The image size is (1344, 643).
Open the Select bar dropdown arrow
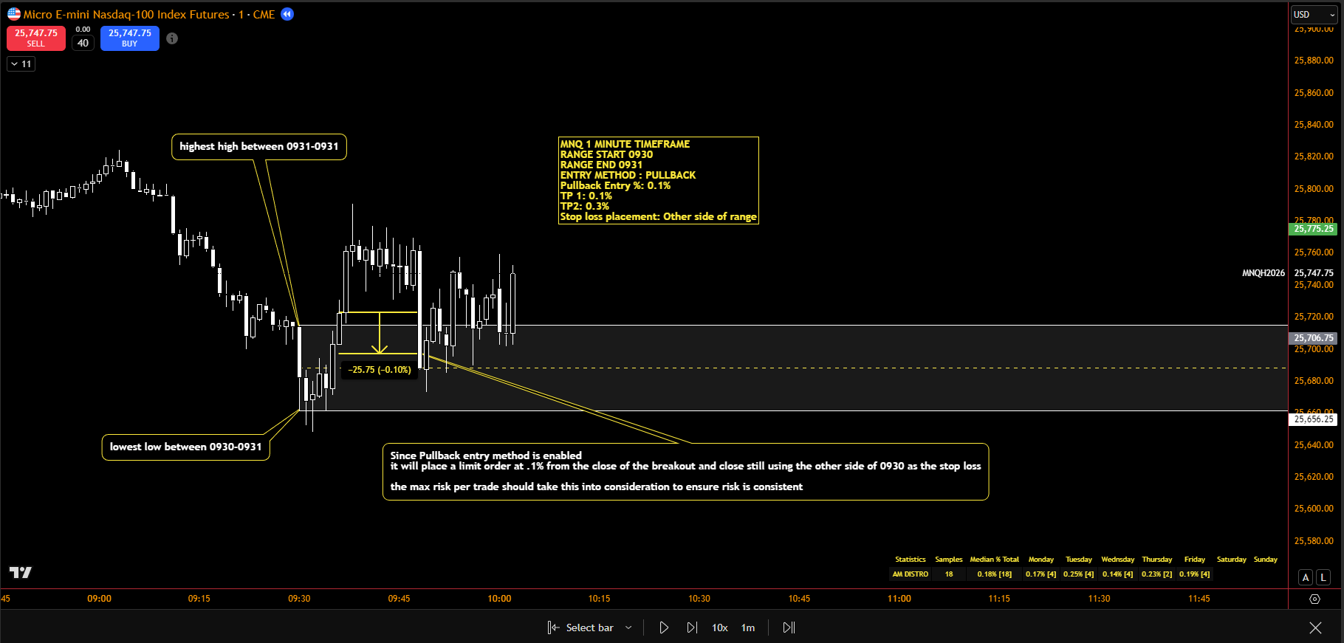(x=628, y=627)
